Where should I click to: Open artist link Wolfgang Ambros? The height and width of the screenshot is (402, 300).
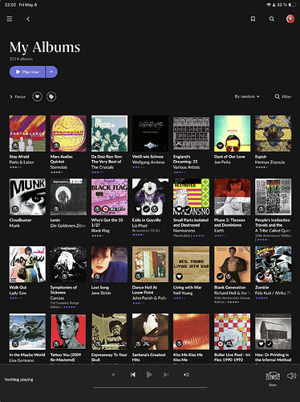pos(148,162)
